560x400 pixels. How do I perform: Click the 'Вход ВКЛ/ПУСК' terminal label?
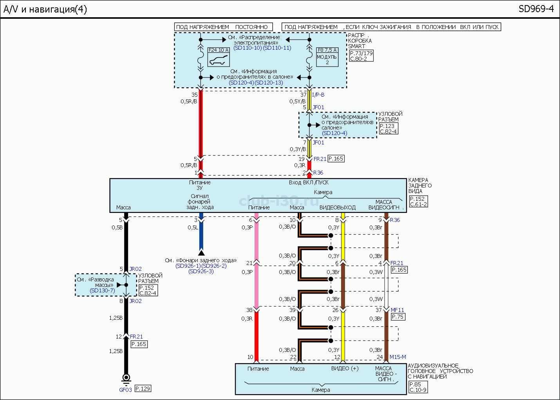(x=309, y=182)
